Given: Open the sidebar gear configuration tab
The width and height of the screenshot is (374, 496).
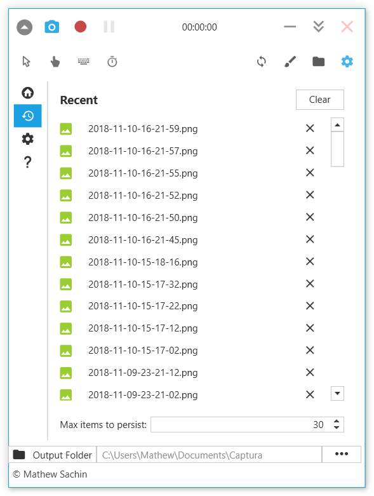Looking at the screenshot, I should [28, 139].
